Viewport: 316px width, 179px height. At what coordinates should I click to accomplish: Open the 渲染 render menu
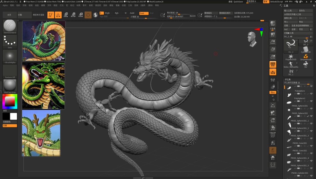[x=105, y=5]
